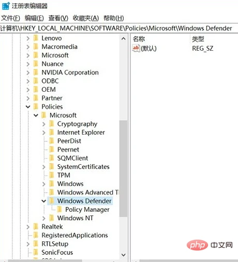Click the registry path address bar
The width and height of the screenshot is (238, 262).
point(119,28)
